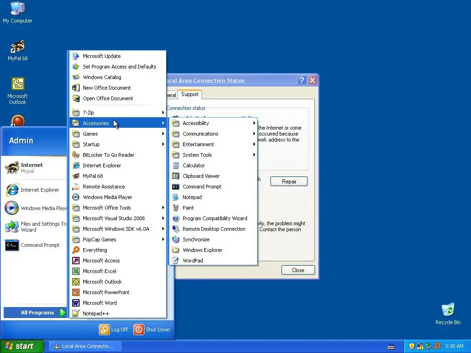
Task: Click the taskbar clock showing 3:38 AM
Action: tap(454, 346)
